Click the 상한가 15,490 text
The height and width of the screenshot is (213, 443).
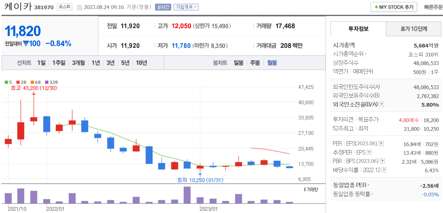coord(212,26)
